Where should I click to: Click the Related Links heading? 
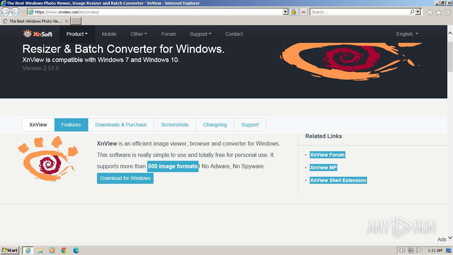click(x=323, y=136)
